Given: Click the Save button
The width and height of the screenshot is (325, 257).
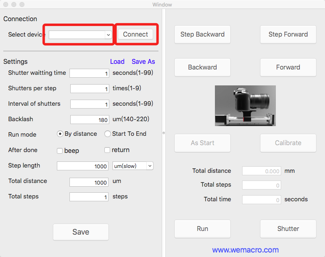Looking at the screenshot, I should pos(81,232).
